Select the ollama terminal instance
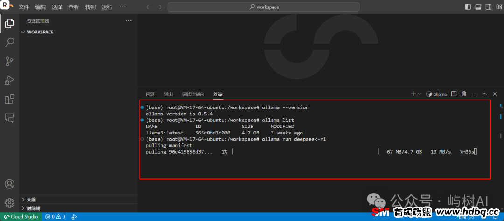 click(x=436, y=94)
